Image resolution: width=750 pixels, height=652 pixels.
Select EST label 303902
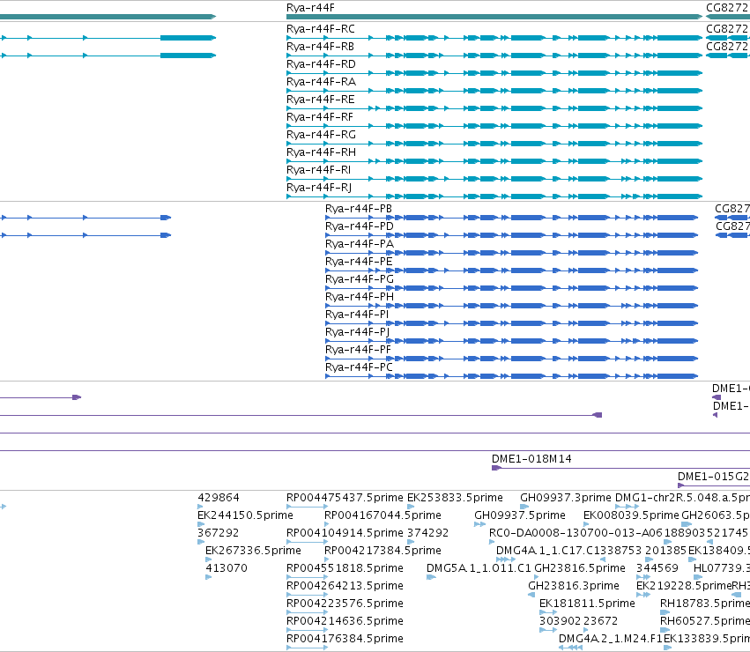(561, 621)
